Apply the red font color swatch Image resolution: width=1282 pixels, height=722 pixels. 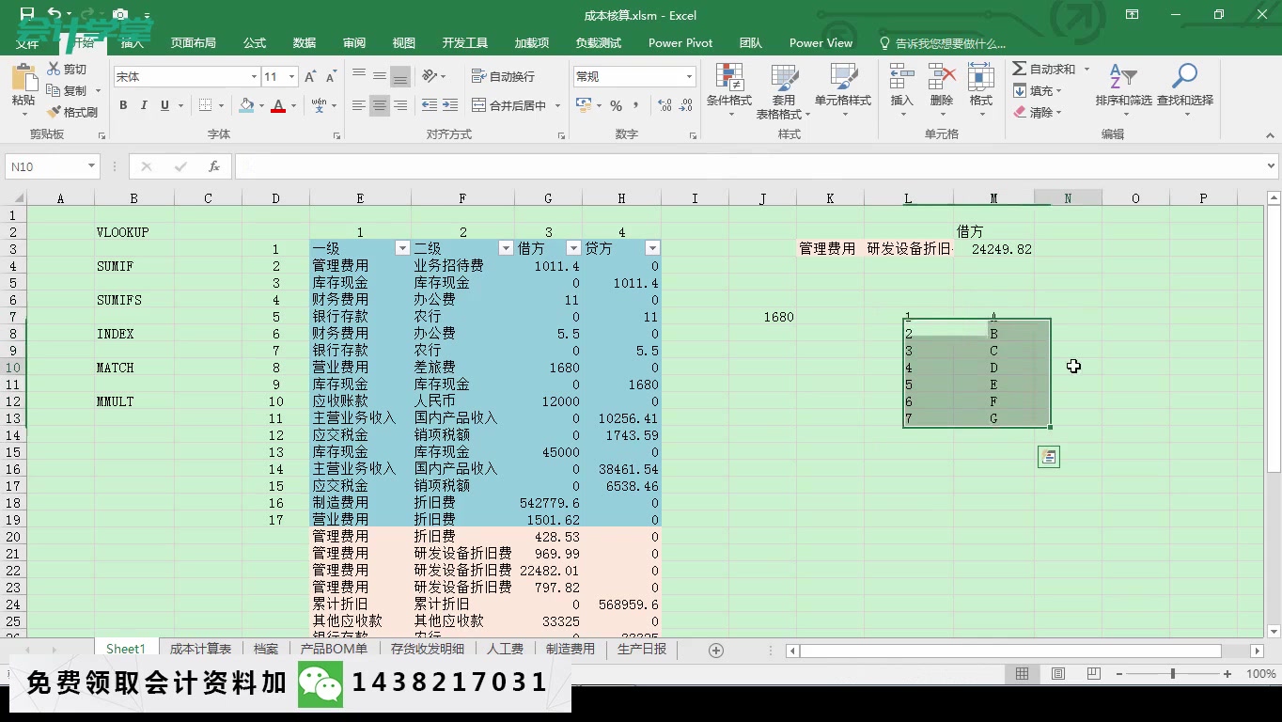pos(277,105)
